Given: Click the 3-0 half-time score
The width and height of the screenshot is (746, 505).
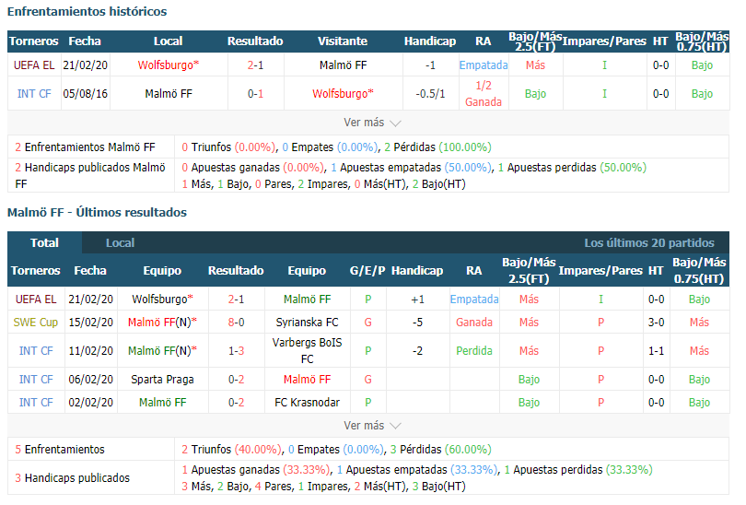Looking at the screenshot, I should [656, 323].
